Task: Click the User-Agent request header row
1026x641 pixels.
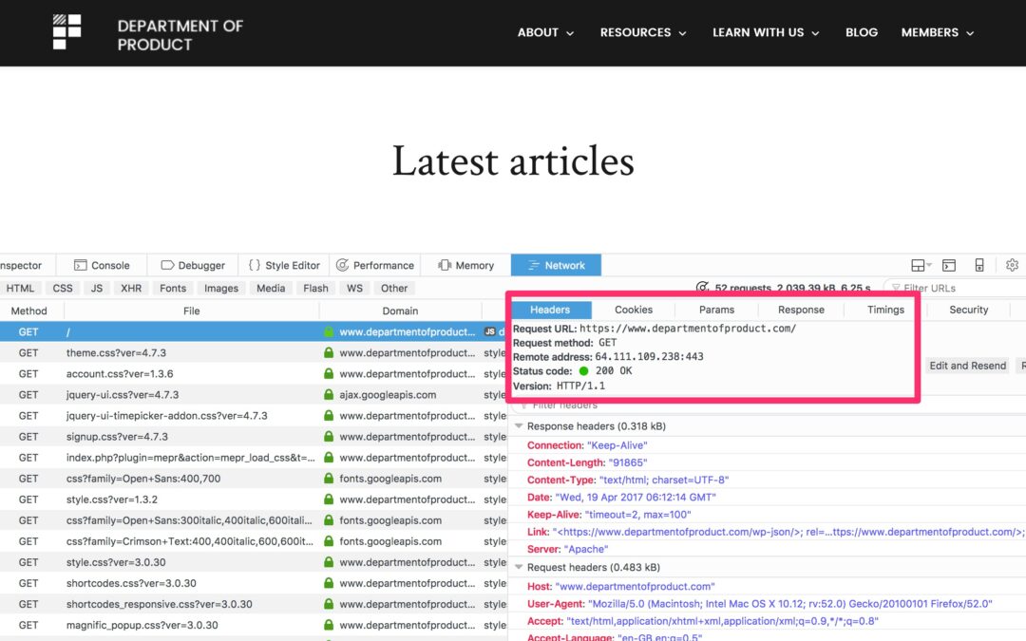Action: click(x=769, y=604)
